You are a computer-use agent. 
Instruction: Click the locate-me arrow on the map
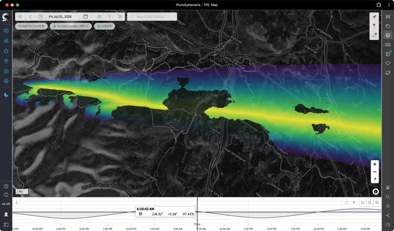(374, 17)
